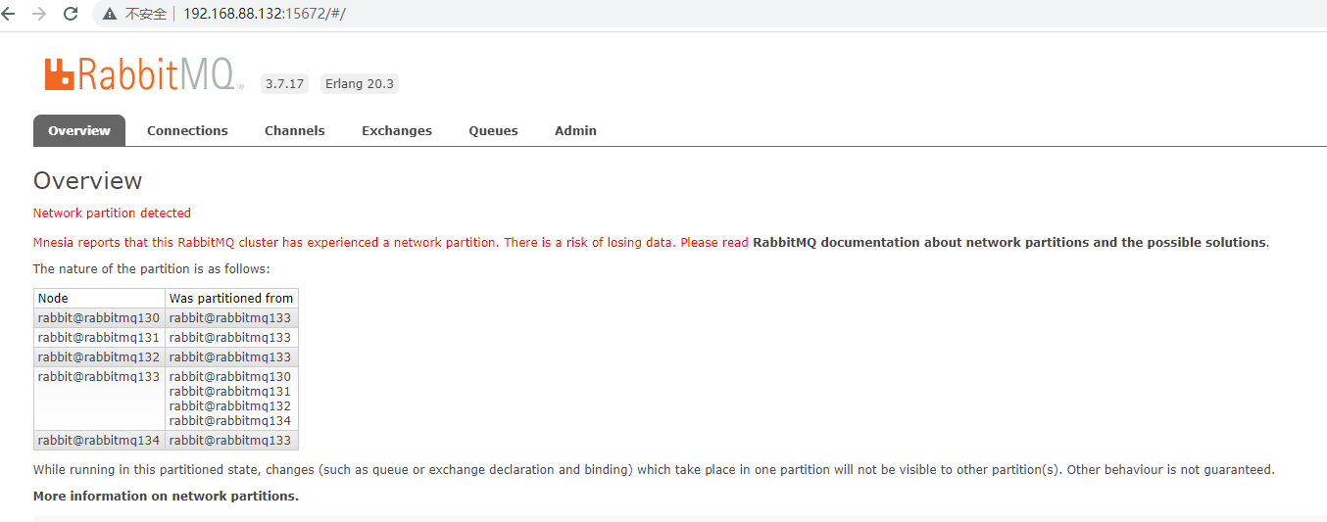Click 'partitioned from' cell in rabbitmq134 row
Image resolution: width=1327 pixels, height=522 pixels.
tap(231, 440)
